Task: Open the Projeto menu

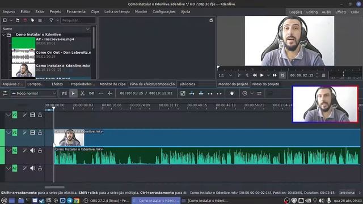Action: coord(56,11)
